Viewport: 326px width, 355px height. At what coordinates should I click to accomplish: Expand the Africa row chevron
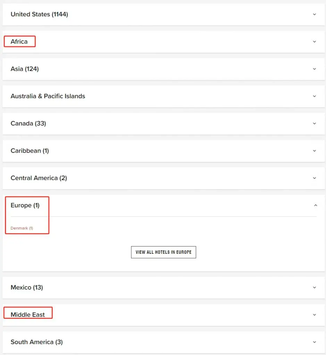315,42
